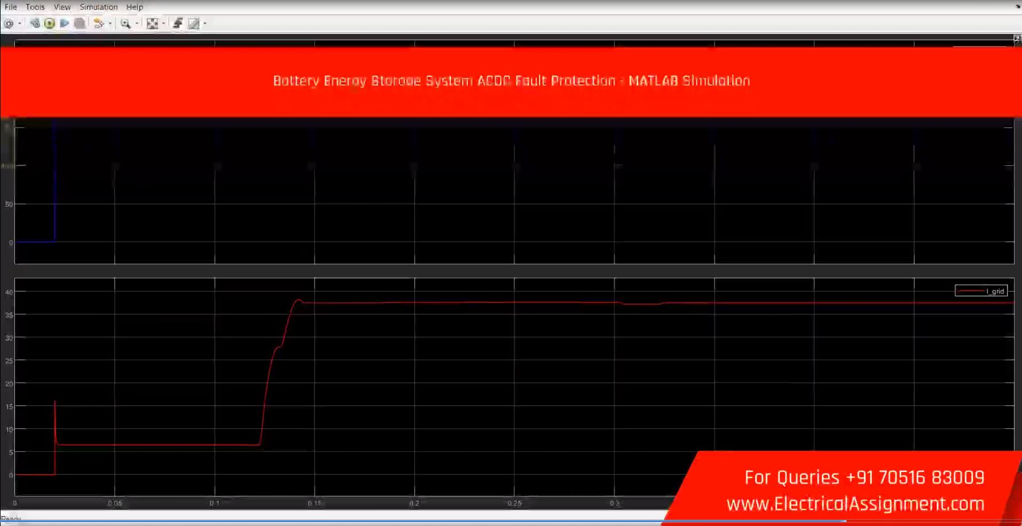Click the Scale Axes Limits icon
The image size is (1022, 526).
coord(152,24)
